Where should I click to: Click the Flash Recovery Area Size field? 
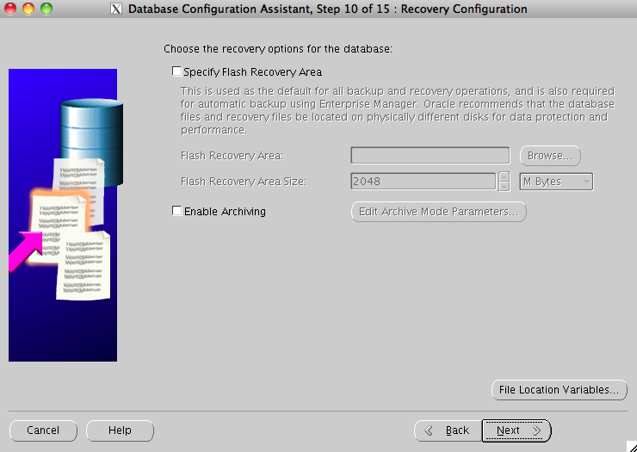click(423, 182)
